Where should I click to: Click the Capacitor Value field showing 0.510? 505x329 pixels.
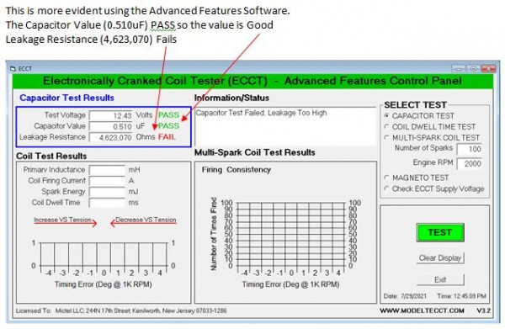click(x=111, y=126)
